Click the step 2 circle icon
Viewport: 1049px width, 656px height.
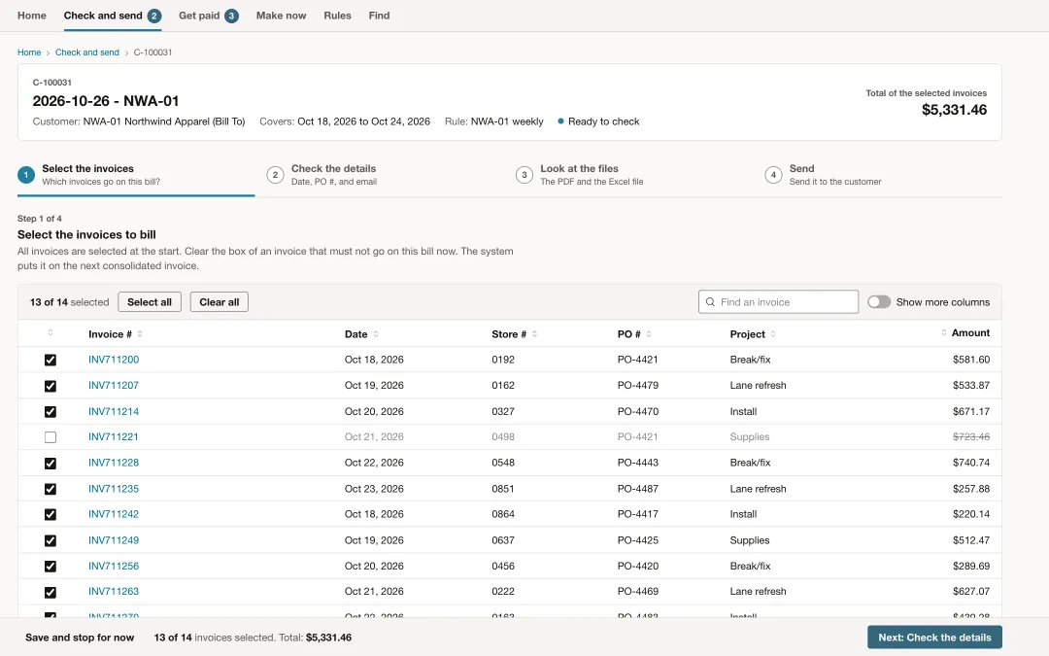275,175
